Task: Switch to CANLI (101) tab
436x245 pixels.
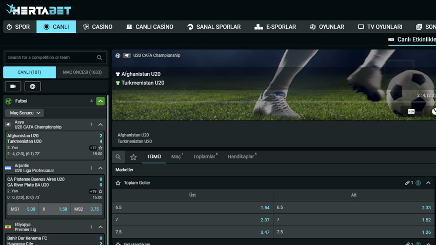Action: click(29, 72)
